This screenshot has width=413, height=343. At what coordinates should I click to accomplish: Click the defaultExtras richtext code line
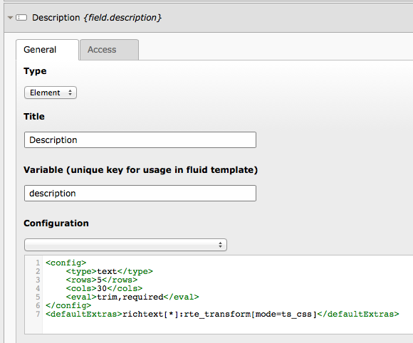coord(222,314)
